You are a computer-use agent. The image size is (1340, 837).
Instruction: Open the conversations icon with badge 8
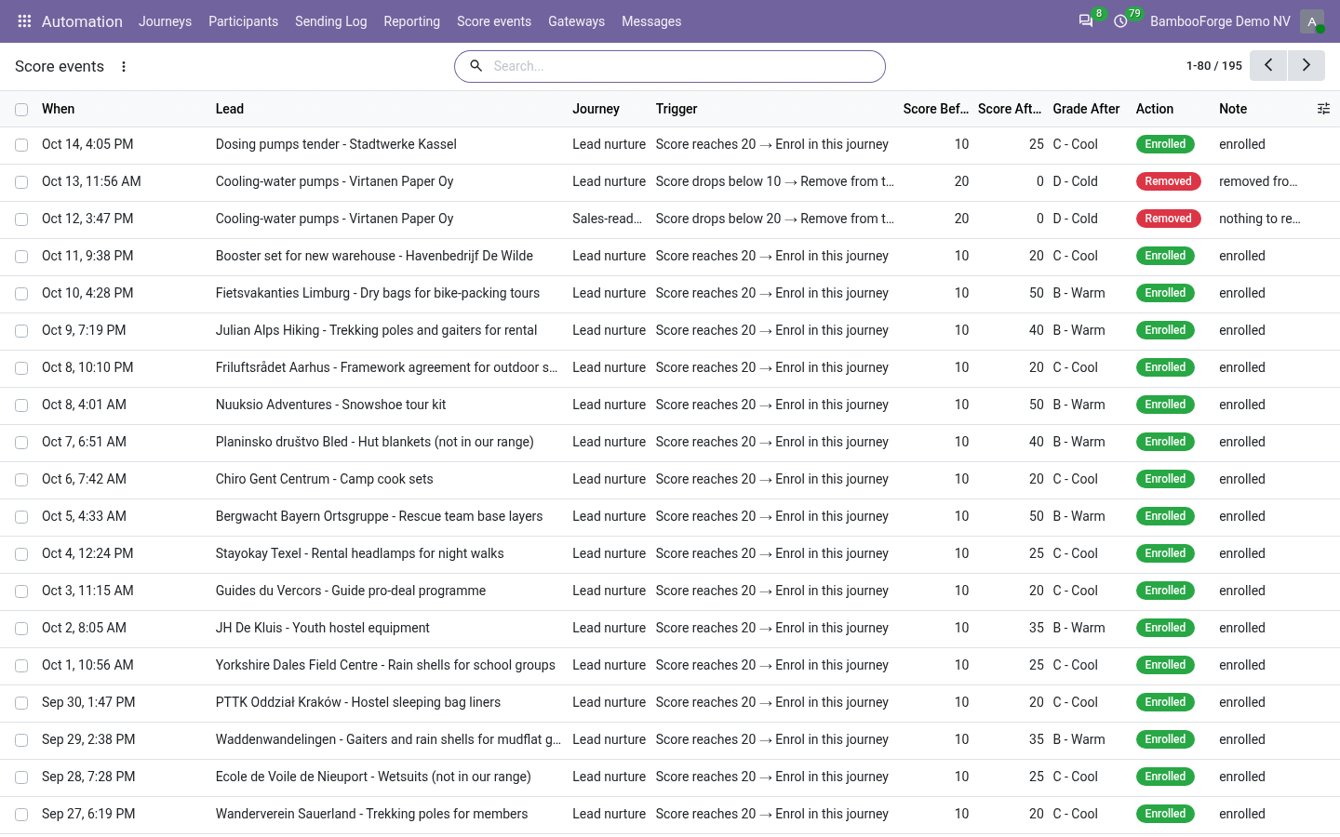click(1086, 21)
